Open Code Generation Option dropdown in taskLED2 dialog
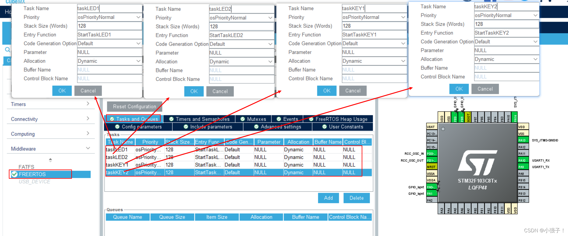This screenshot has height=236, width=568. click(270, 44)
